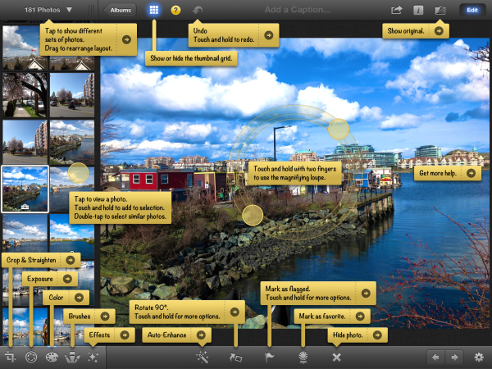Open arrow on Show original tip

point(439,31)
